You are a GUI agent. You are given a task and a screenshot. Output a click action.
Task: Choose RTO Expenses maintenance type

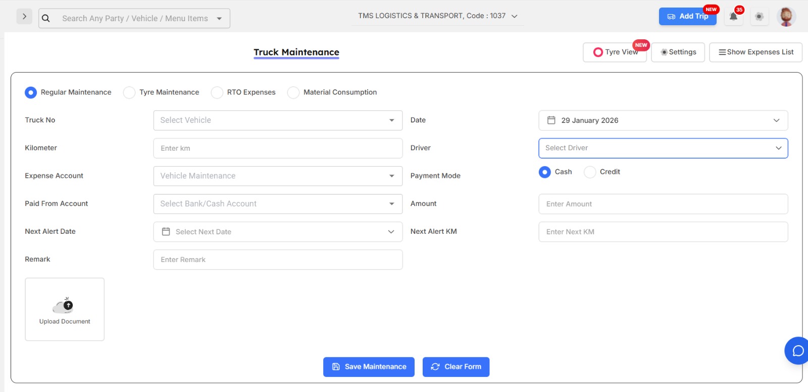pyautogui.click(x=217, y=93)
